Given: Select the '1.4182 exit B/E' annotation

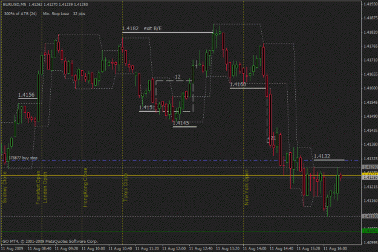Looking at the screenshot, I should point(142,28).
